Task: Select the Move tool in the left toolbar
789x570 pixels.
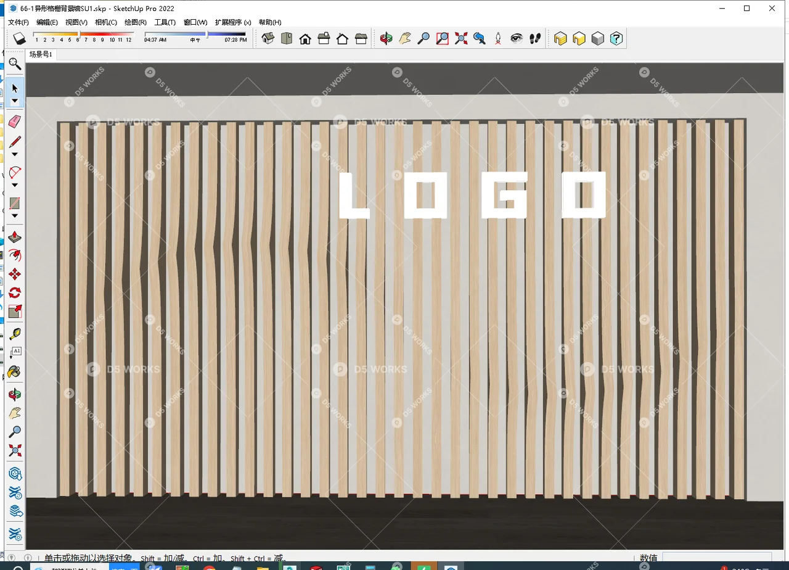Action: [x=15, y=274]
